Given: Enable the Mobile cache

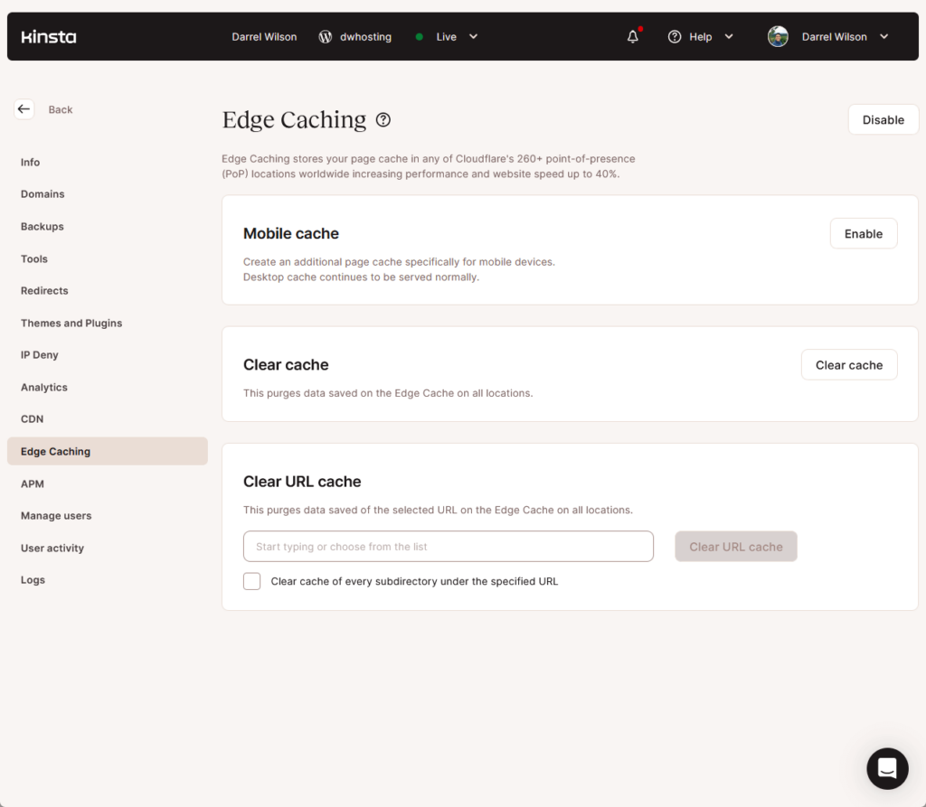Looking at the screenshot, I should point(864,234).
